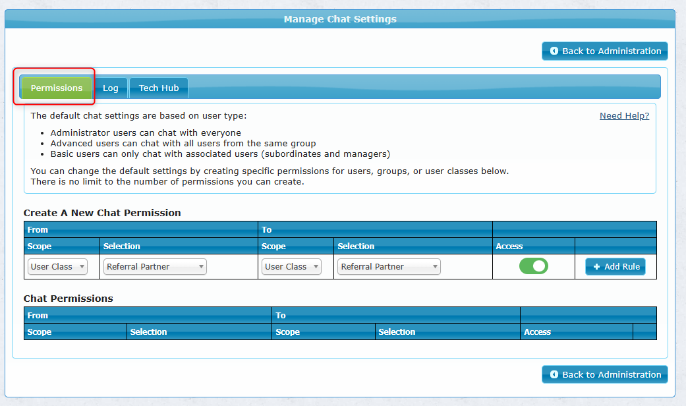The image size is (686, 406).
Task: Click the arrow icon on the bottom Back to Administration button
Action: (x=554, y=374)
